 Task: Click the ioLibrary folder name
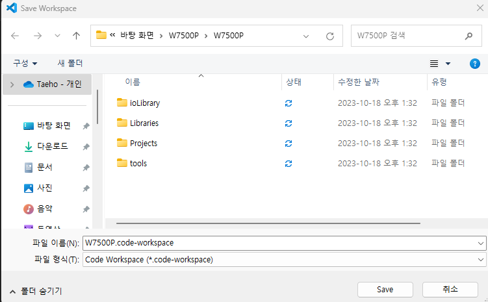pos(145,103)
